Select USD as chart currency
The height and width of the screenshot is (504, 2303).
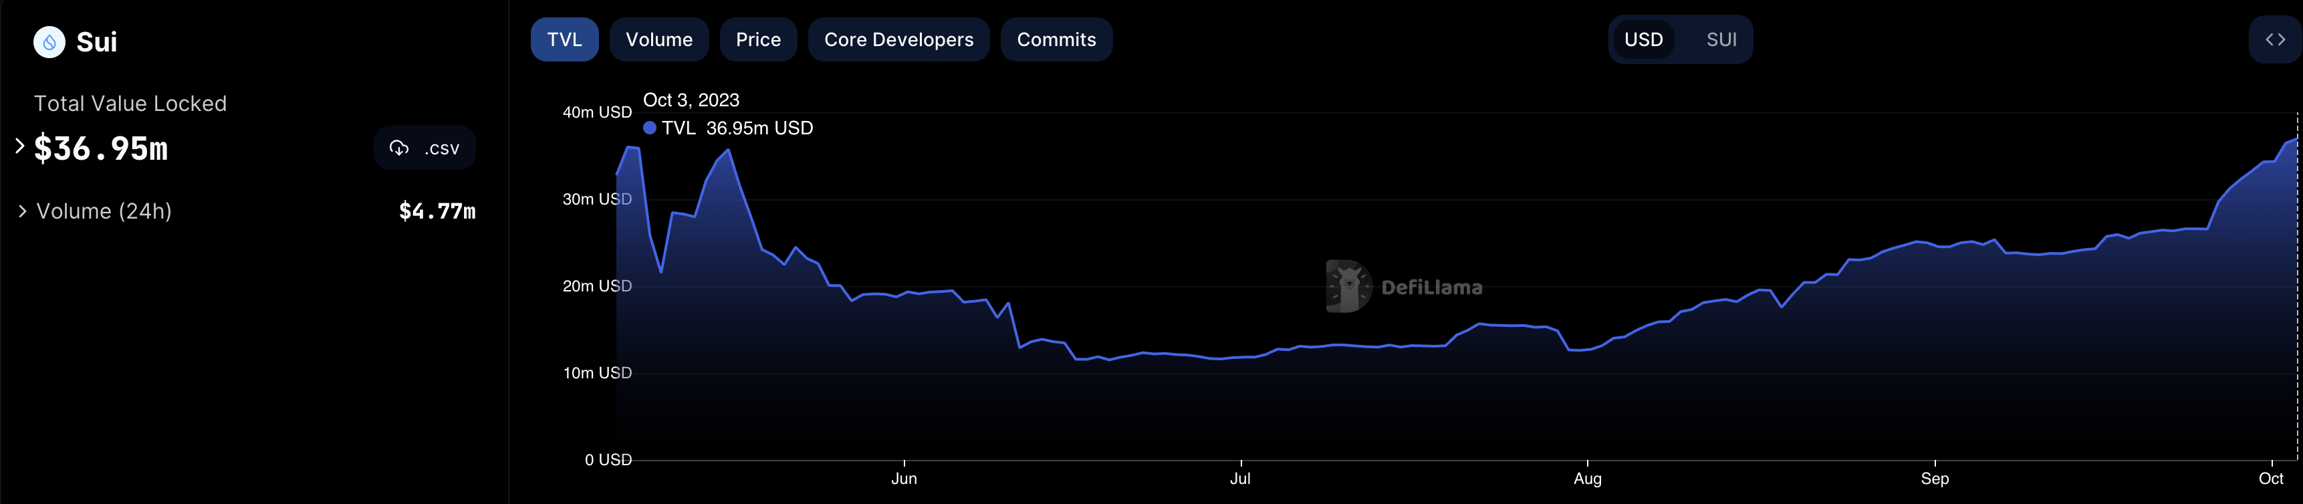click(1643, 39)
